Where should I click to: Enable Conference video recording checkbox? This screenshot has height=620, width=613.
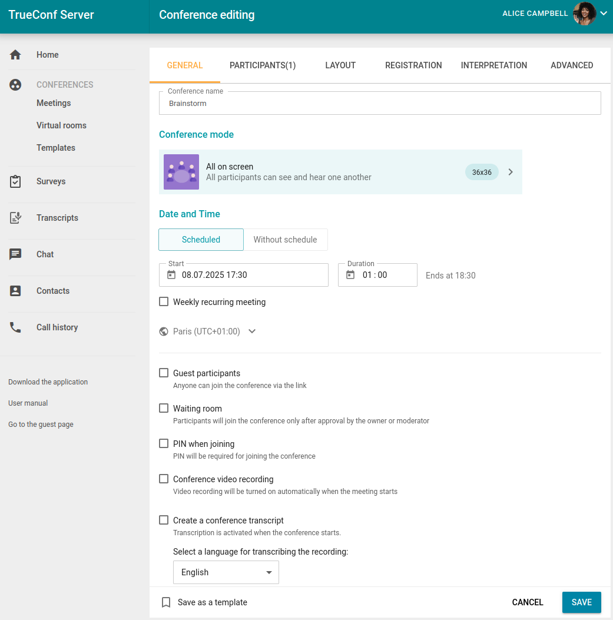(x=164, y=479)
